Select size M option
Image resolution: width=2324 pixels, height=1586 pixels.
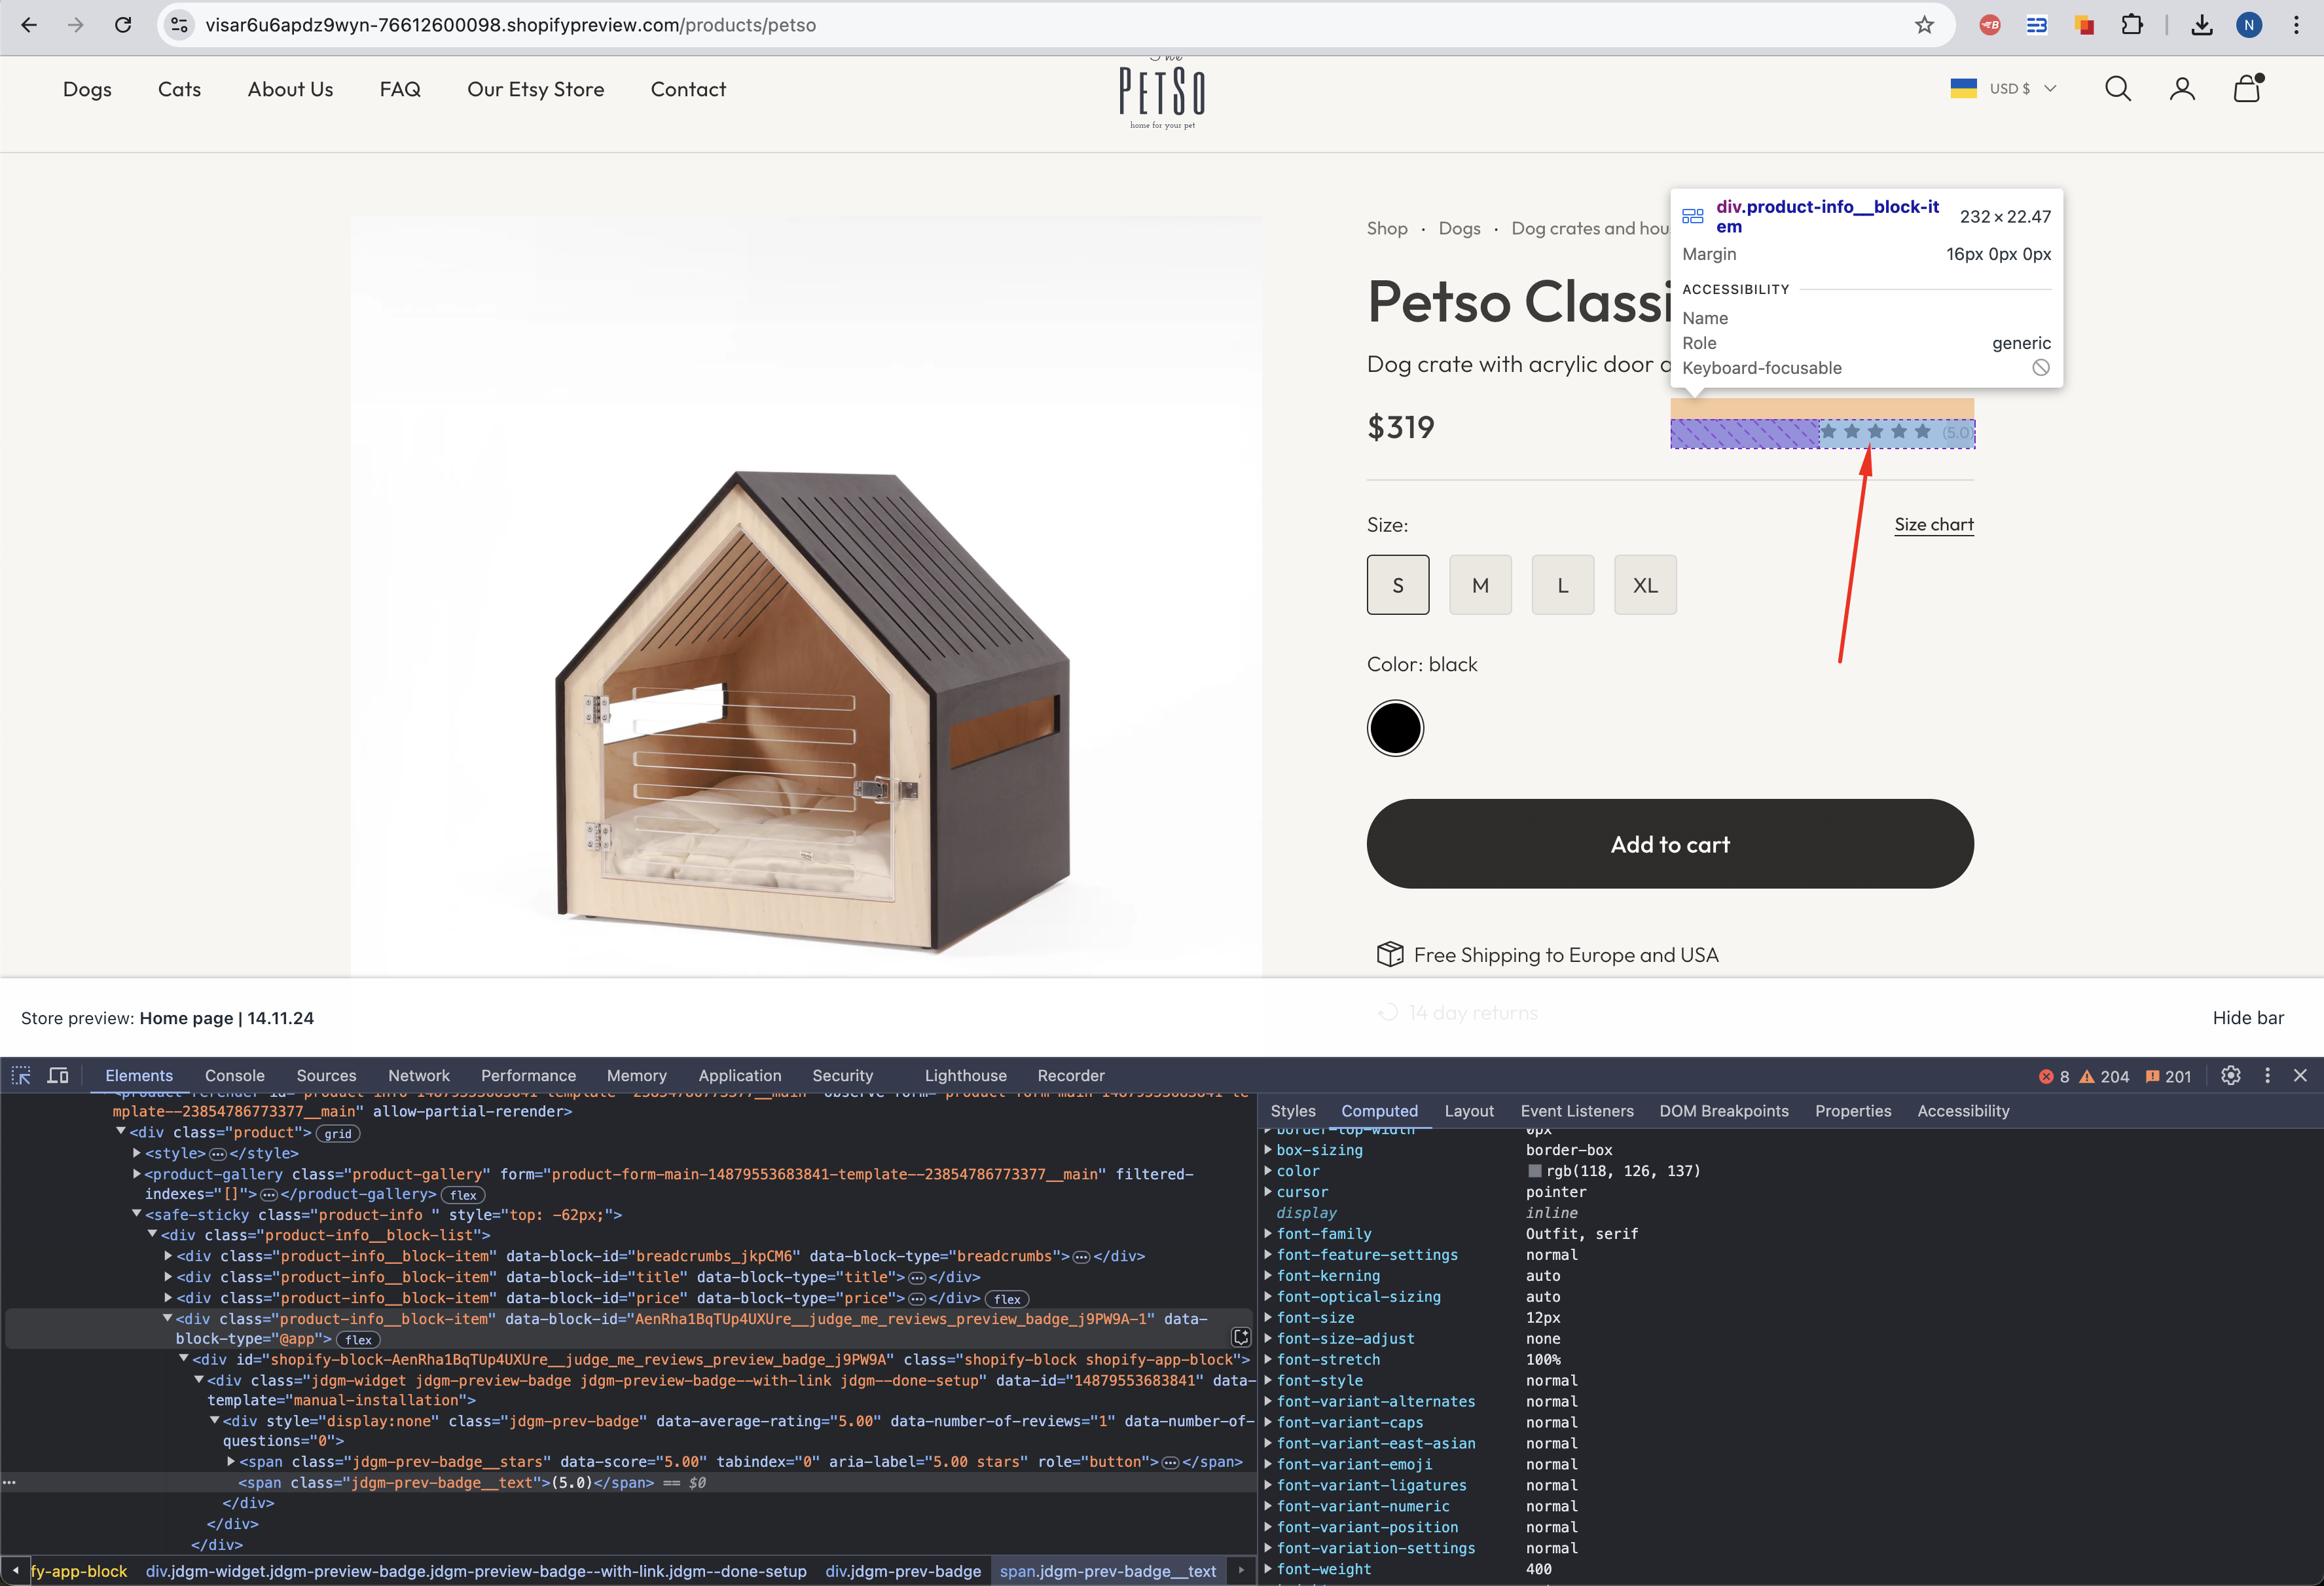pos(1480,585)
